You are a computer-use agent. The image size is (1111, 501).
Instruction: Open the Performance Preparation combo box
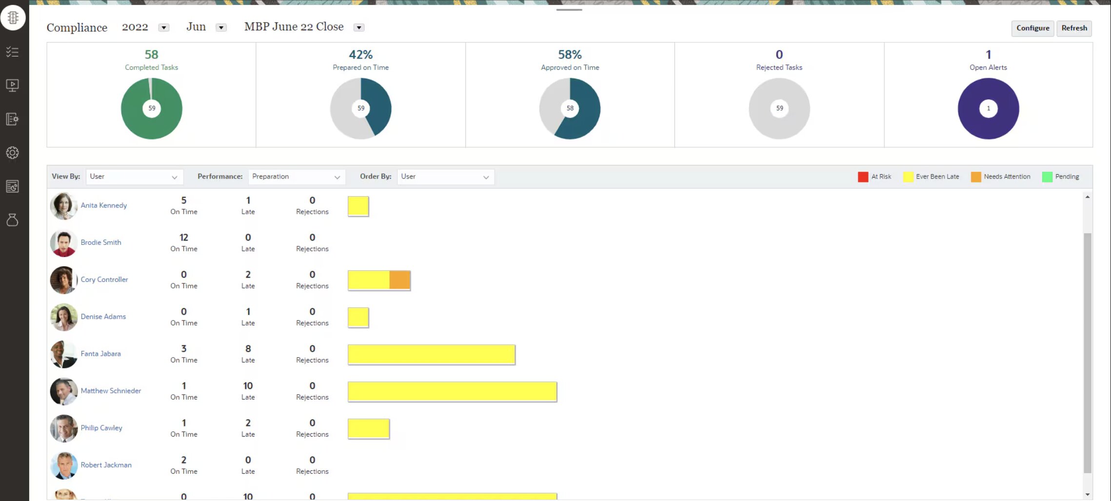tap(297, 177)
